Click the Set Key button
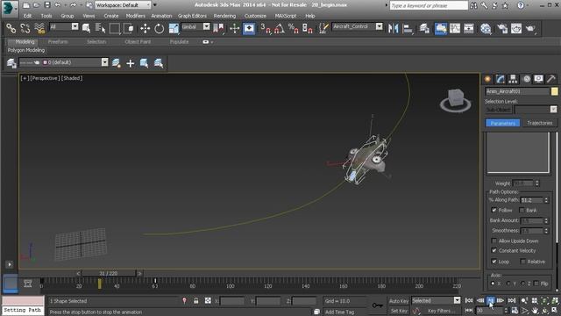This screenshot has width=561, height=316. (x=399, y=311)
